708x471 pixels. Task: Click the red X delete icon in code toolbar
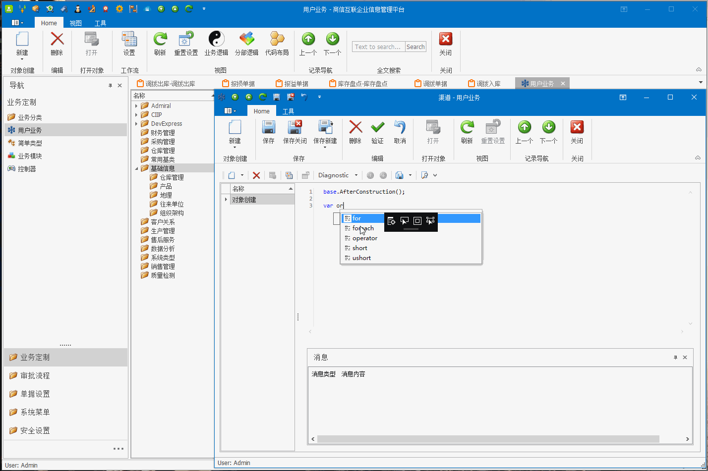256,175
